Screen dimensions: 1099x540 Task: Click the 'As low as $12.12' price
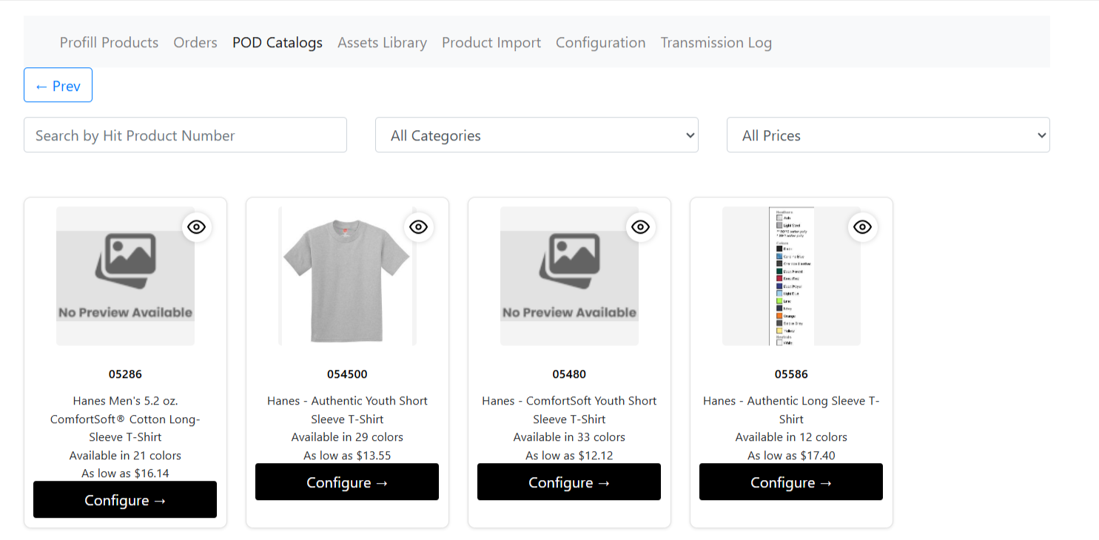pyautogui.click(x=569, y=456)
